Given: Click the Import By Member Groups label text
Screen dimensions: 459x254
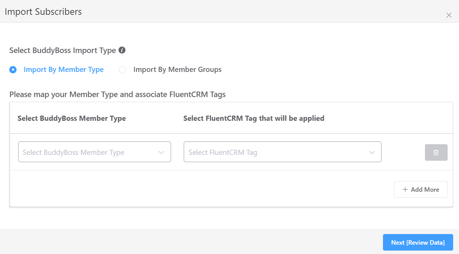Looking at the screenshot, I should coord(177,70).
